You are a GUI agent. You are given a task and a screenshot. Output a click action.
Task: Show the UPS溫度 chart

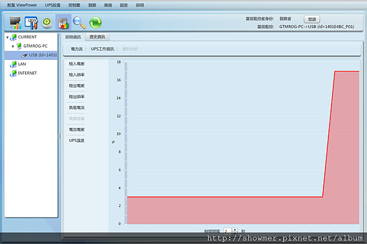[x=76, y=141]
